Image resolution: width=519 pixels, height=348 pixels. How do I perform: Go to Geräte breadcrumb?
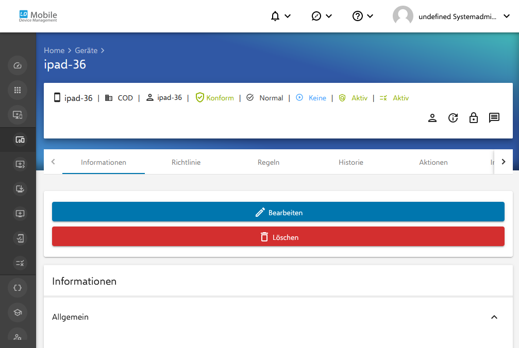[86, 50]
